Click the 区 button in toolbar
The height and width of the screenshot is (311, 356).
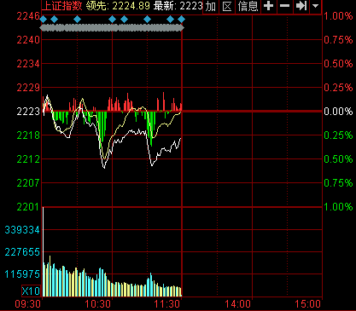pos(227,6)
